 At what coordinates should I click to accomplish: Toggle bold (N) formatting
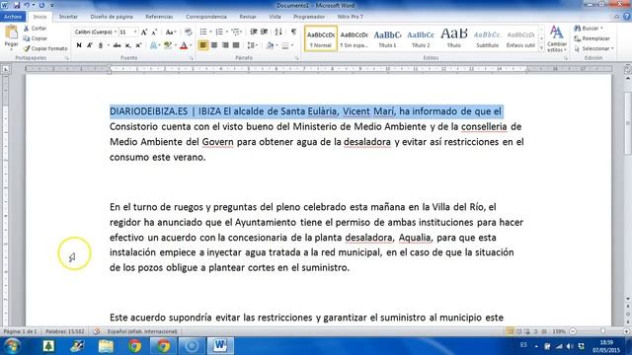[79, 45]
